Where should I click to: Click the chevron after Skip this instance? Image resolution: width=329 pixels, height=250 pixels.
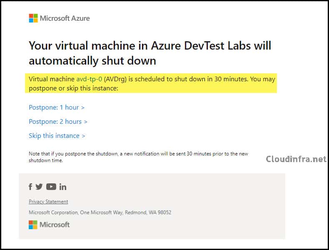83,136
